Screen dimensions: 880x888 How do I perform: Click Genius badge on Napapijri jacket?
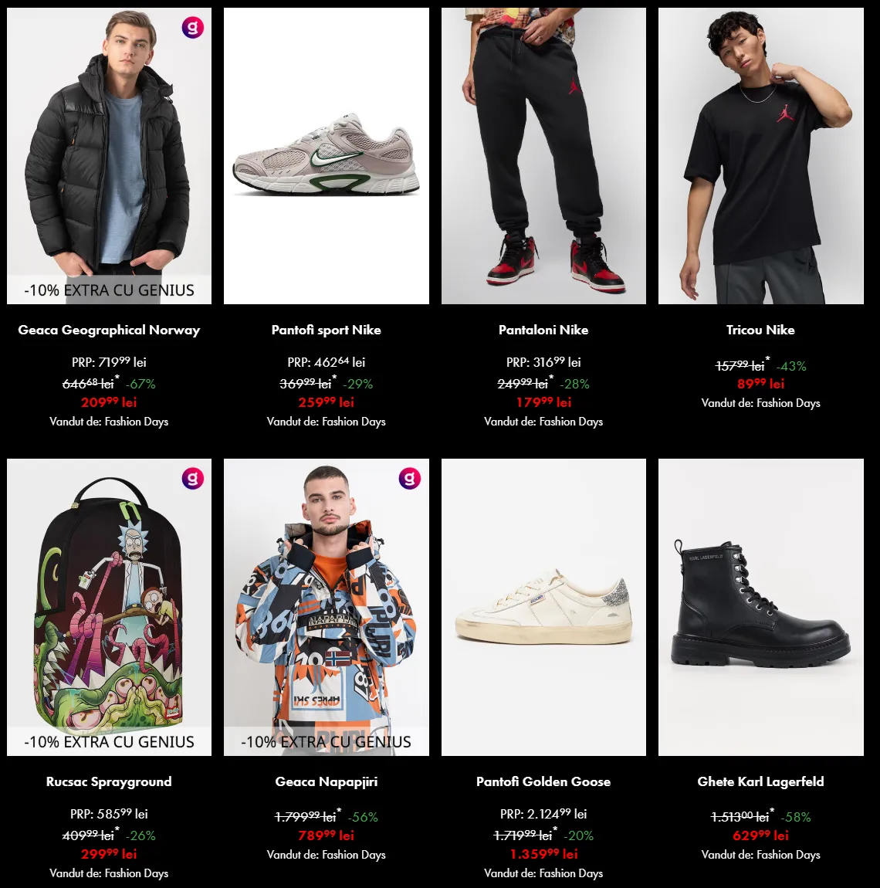click(x=409, y=479)
